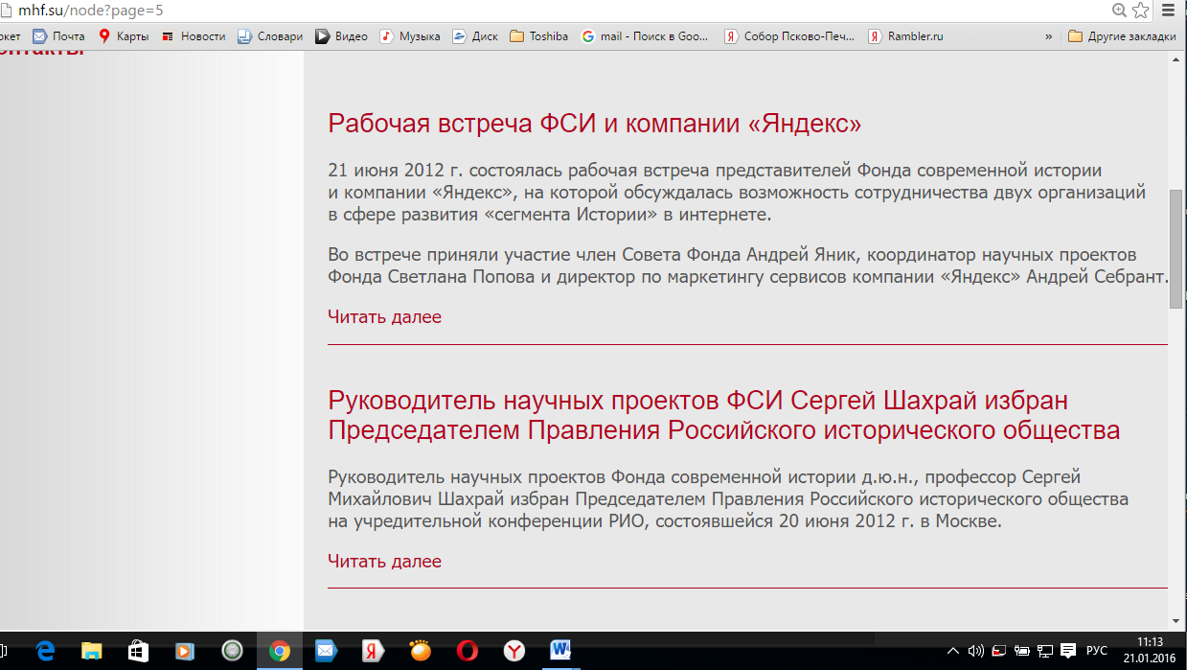Click the paragraph starting 'Во встрече приняли участие'
1187x670 pixels.
click(748, 266)
